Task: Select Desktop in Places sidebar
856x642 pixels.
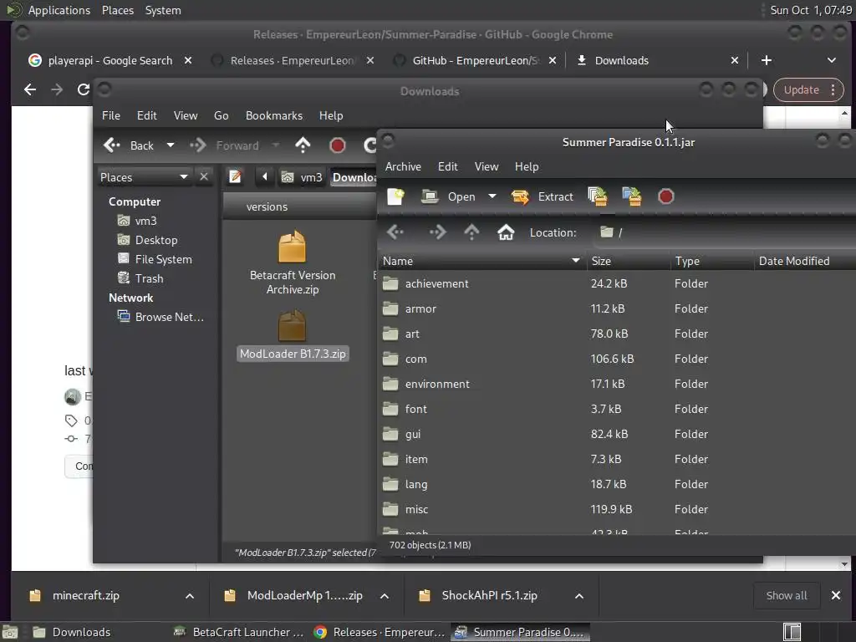Action: pyautogui.click(x=148, y=240)
